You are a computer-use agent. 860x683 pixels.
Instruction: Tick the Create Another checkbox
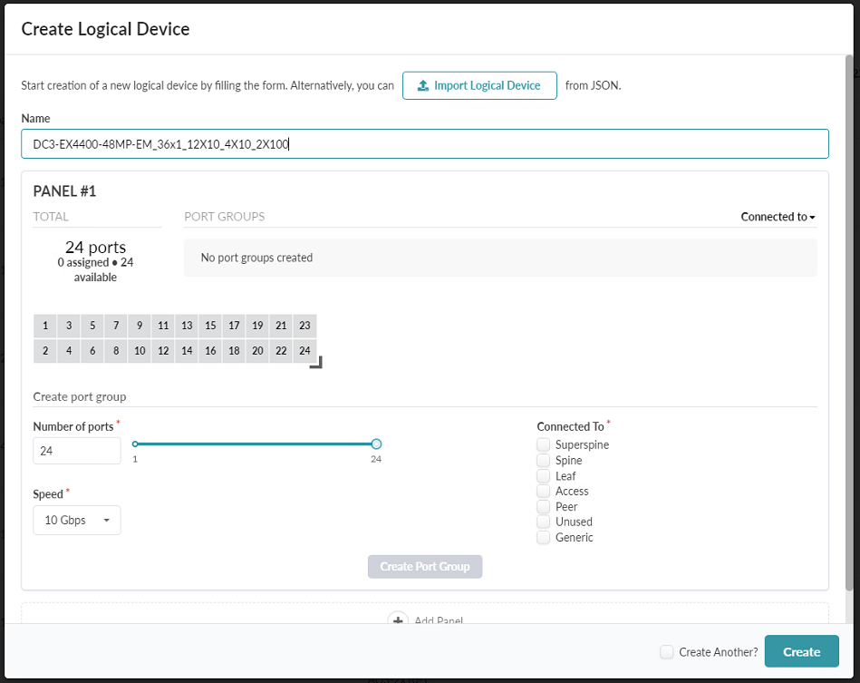(666, 652)
